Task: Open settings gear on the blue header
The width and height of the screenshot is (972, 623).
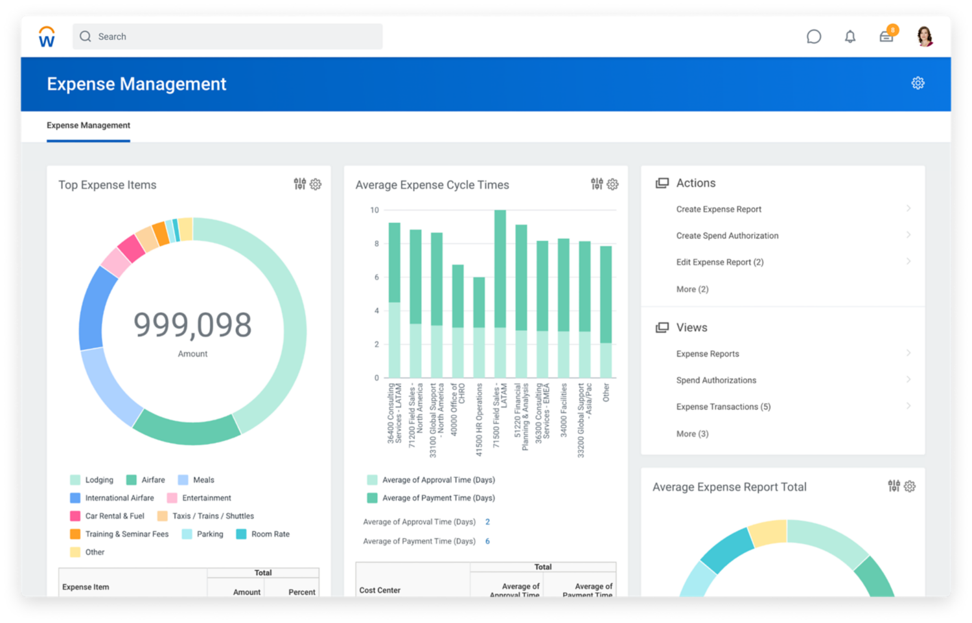Action: pyautogui.click(x=918, y=83)
